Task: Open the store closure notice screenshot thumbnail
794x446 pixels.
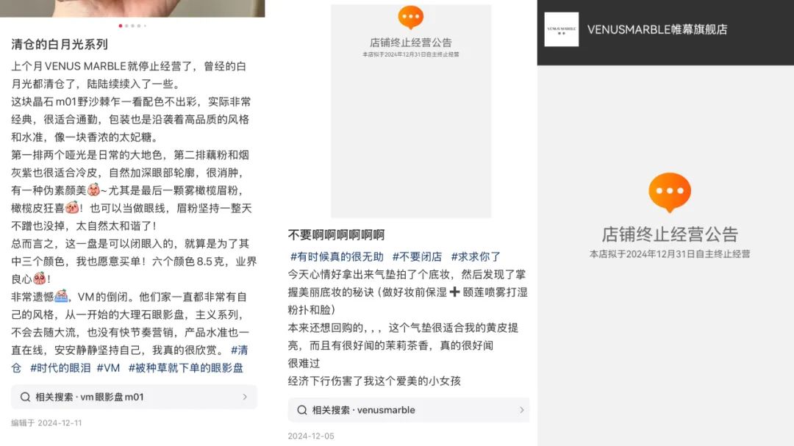Action: pyautogui.click(x=411, y=111)
